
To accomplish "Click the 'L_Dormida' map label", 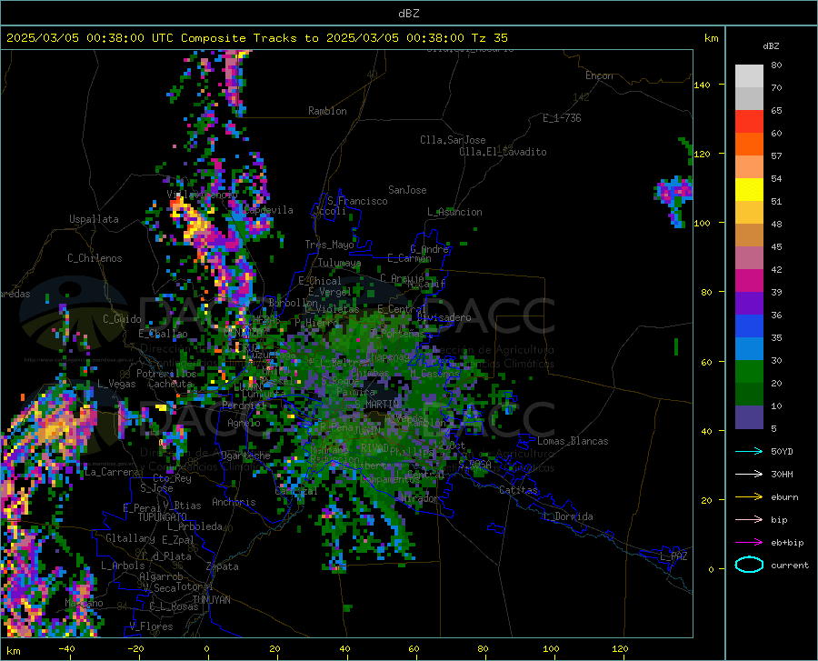I will [x=569, y=516].
